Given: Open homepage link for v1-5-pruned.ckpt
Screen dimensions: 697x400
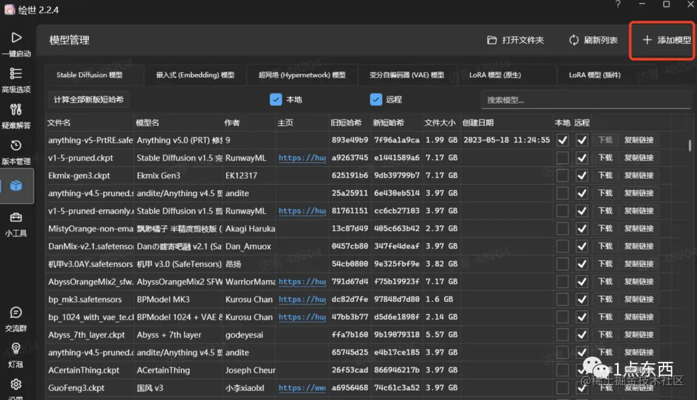Looking at the screenshot, I should [x=302, y=158].
